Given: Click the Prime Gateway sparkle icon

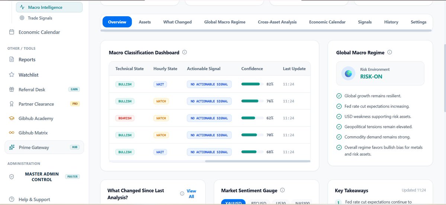Looking at the screenshot, I should (x=12, y=147).
